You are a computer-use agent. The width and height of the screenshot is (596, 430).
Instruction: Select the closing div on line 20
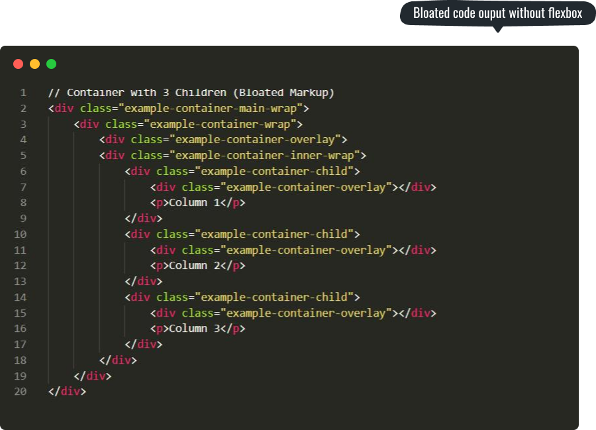pos(67,392)
